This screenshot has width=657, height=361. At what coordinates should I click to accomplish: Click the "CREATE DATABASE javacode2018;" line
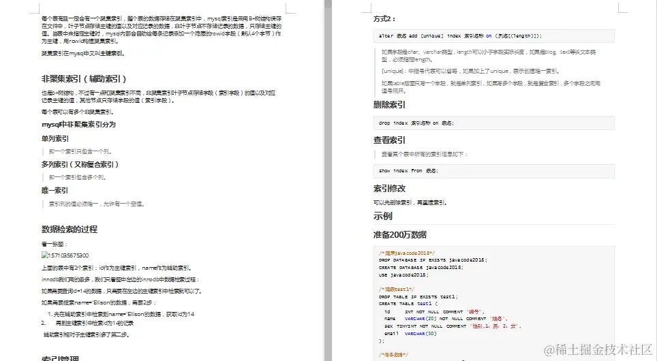421,268
